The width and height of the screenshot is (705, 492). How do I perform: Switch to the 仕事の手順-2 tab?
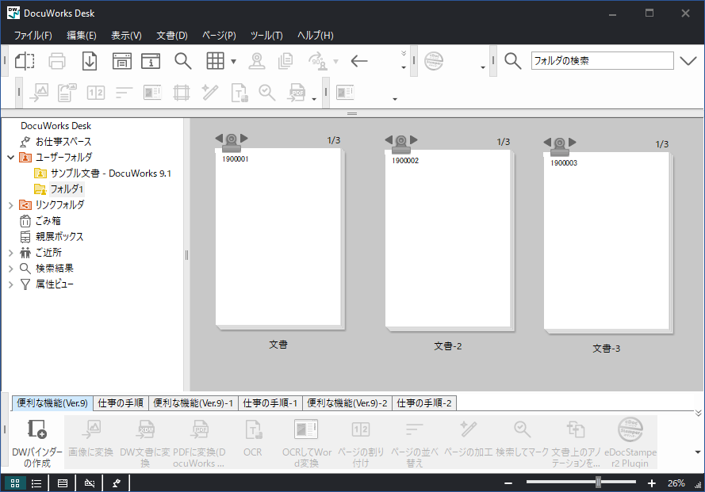[424, 403]
